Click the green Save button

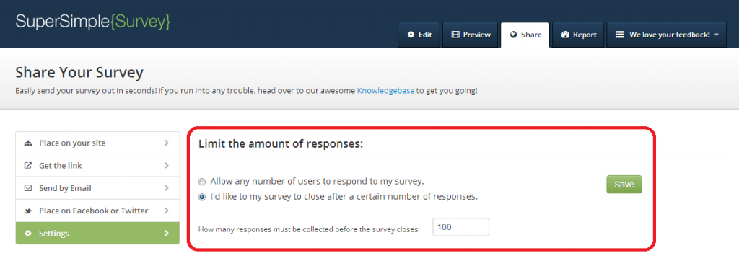click(624, 185)
